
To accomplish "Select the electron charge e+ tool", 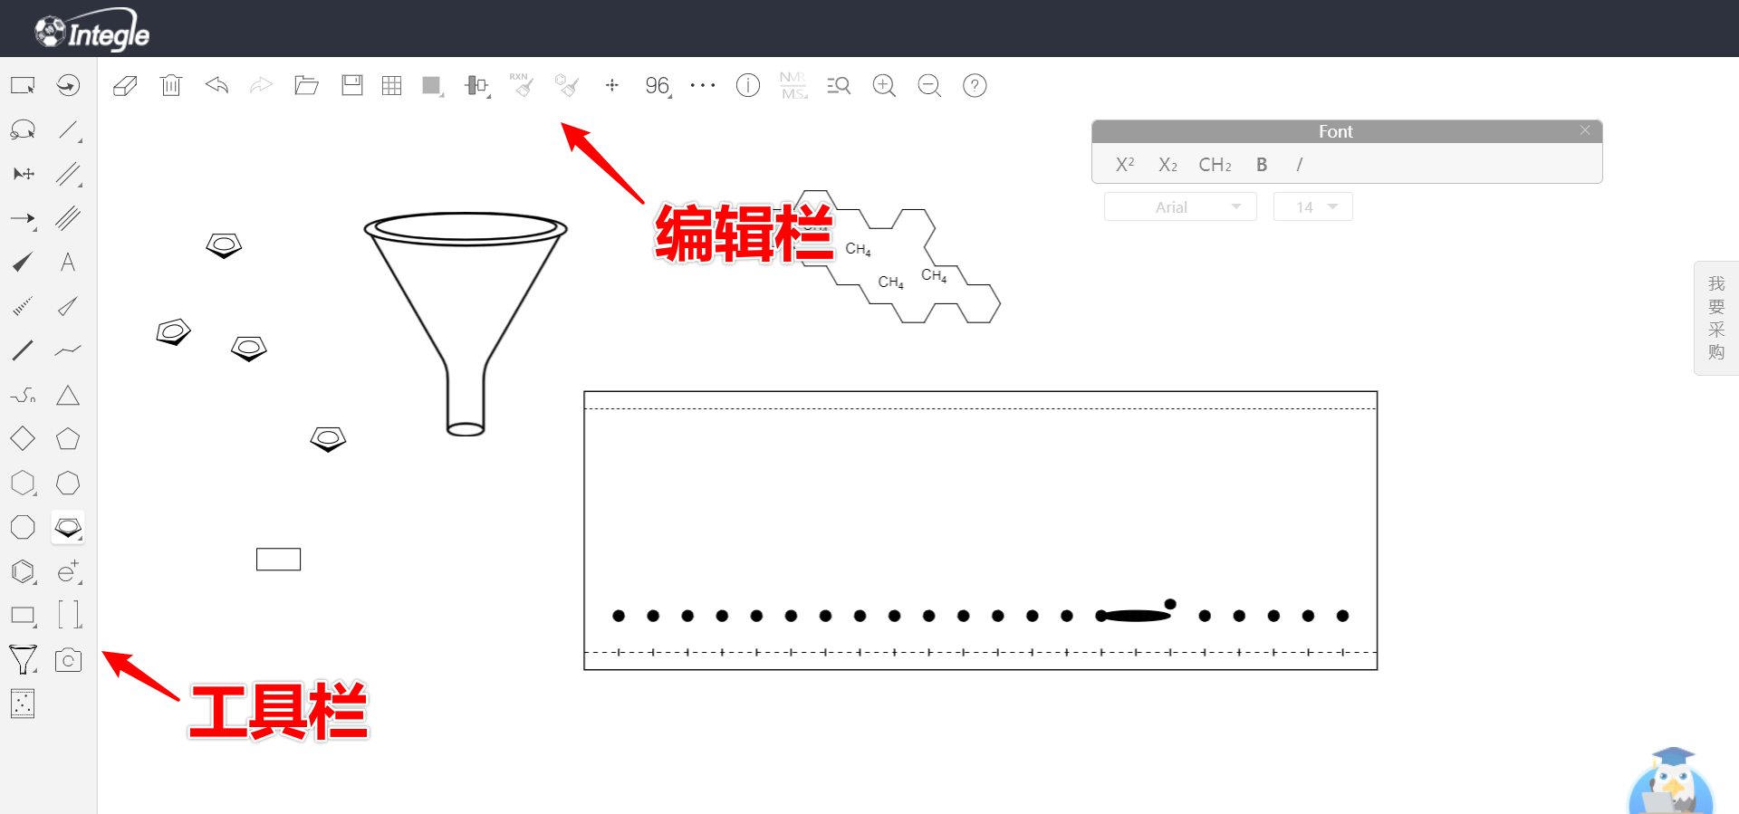I will (x=69, y=571).
